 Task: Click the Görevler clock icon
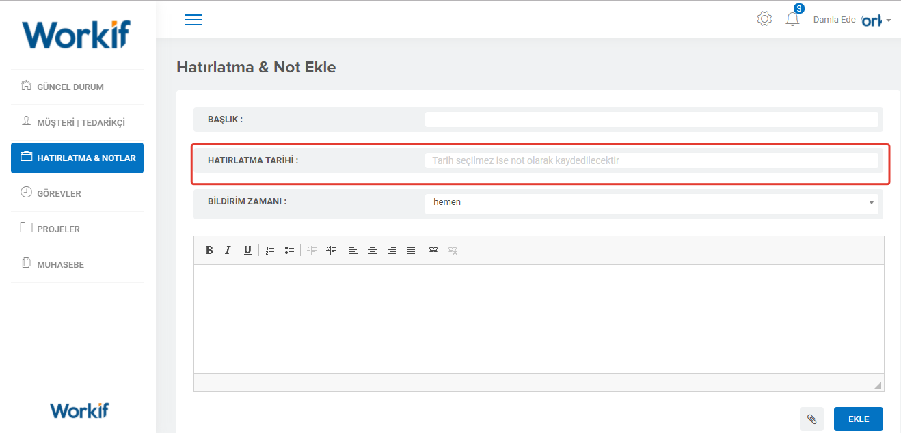27,192
